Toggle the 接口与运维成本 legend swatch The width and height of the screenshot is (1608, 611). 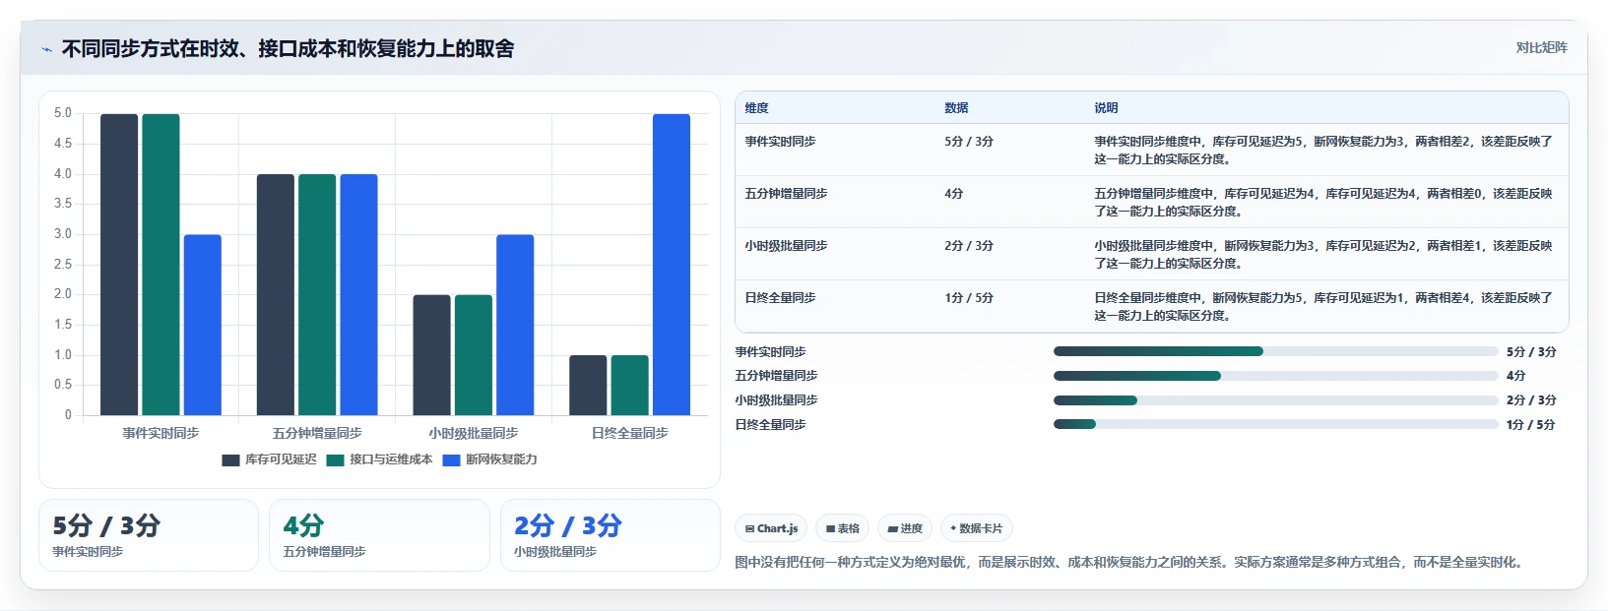[x=336, y=459]
